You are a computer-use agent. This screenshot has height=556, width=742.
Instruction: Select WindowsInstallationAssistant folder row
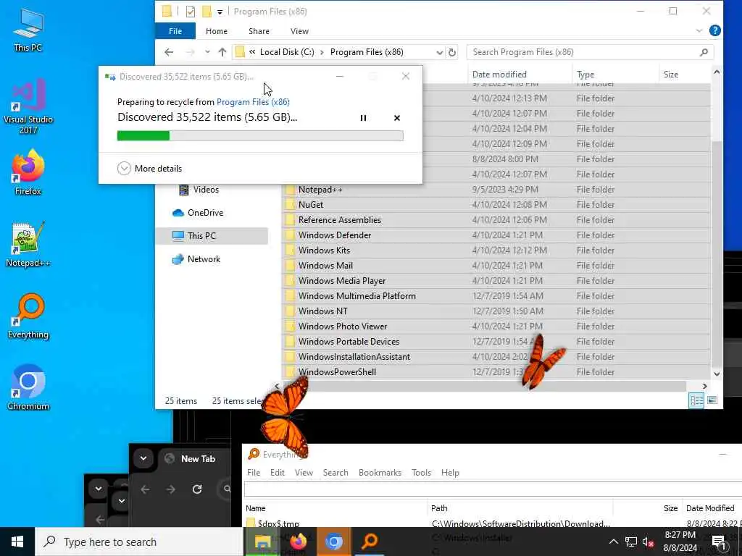(496, 356)
